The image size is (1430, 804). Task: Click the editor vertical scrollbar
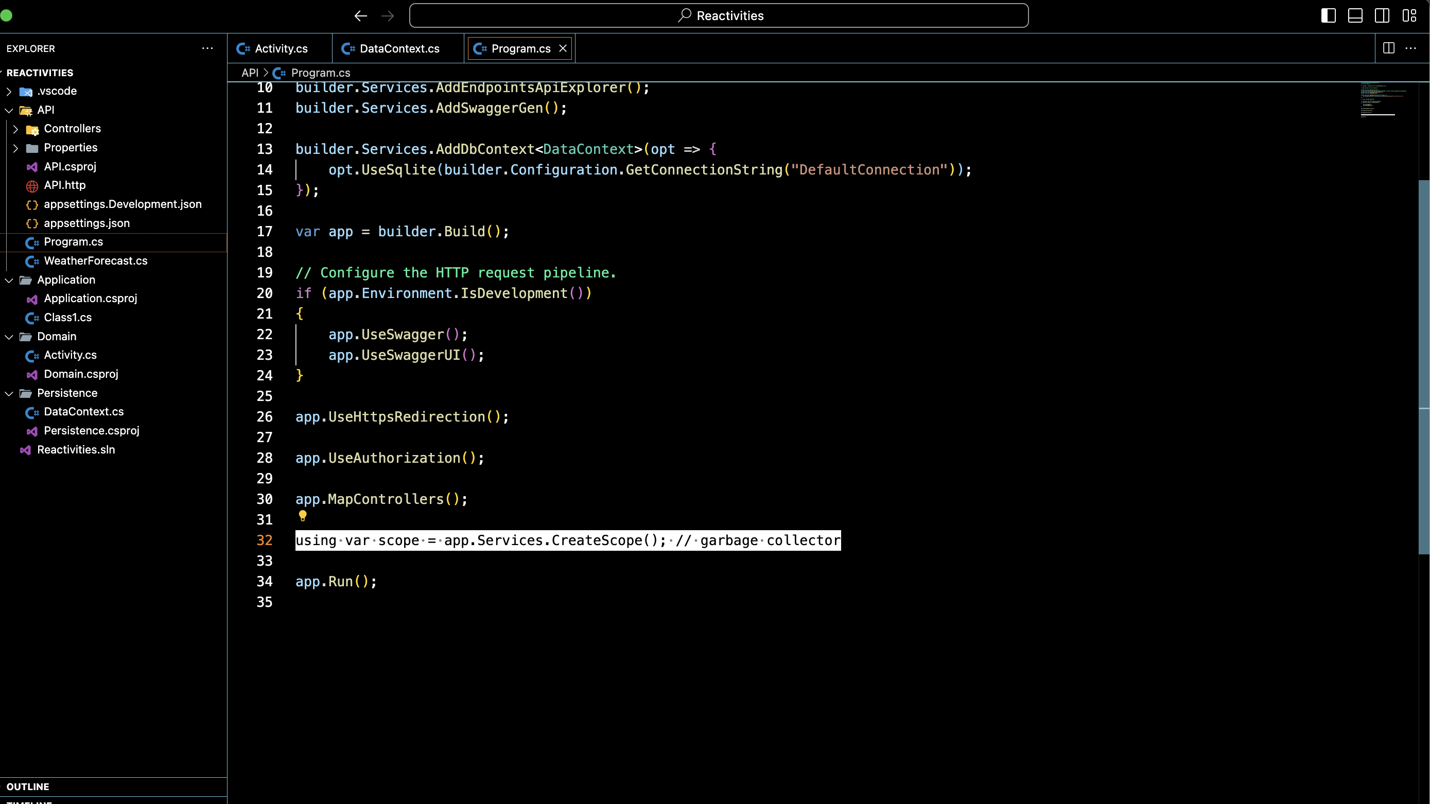coord(1423,366)
